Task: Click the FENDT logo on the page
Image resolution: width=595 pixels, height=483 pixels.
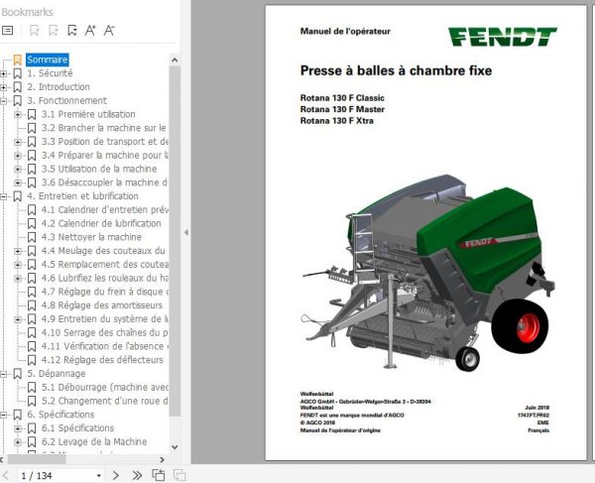Action: point(502,37)
